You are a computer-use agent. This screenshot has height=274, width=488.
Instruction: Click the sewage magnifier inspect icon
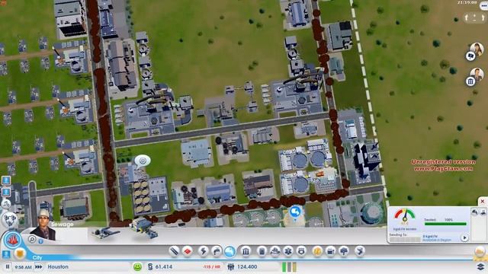pyautogui.click(x=32, y=239)
